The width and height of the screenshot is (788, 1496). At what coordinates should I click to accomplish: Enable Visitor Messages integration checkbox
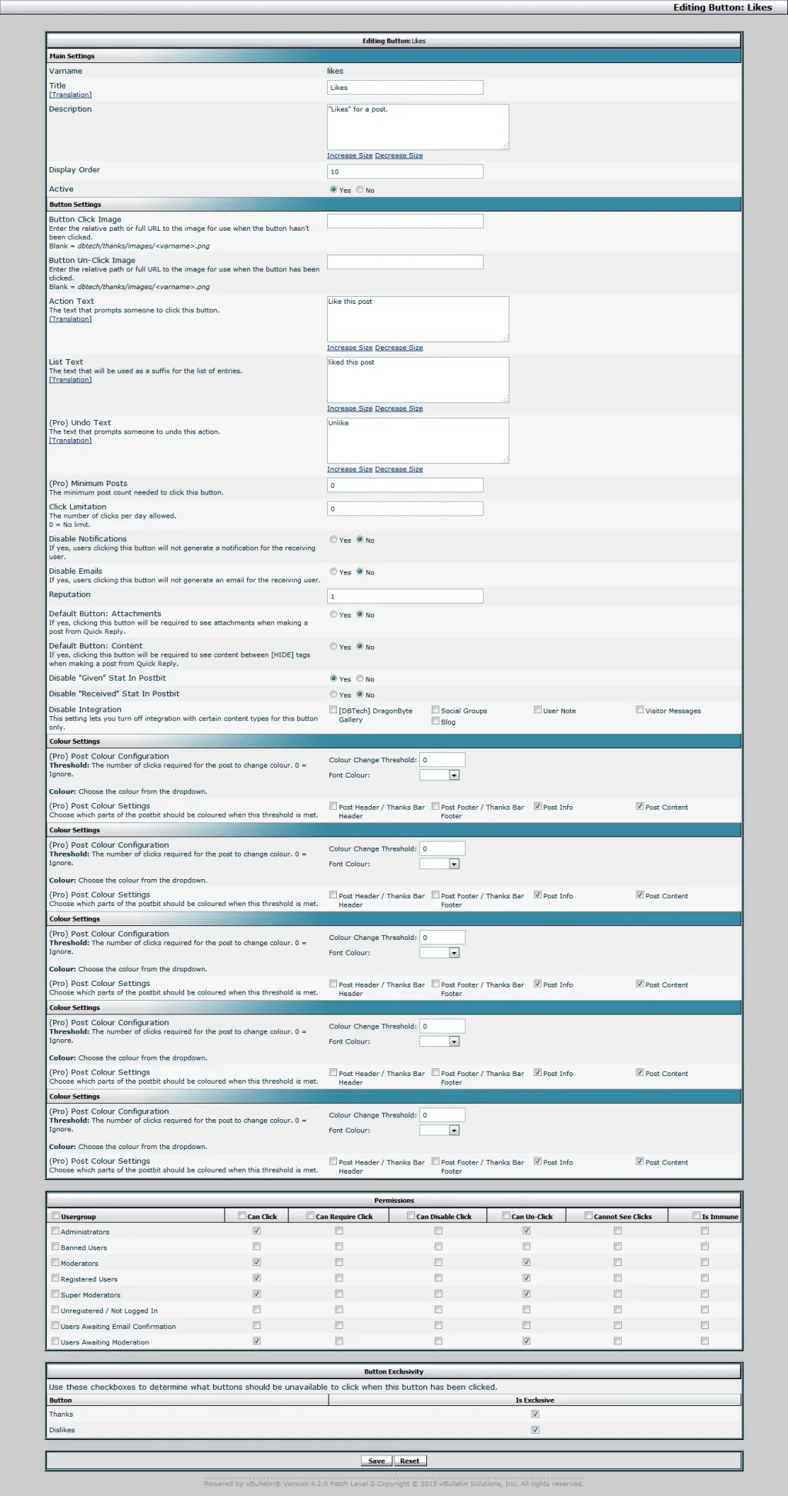click(639, 710)
